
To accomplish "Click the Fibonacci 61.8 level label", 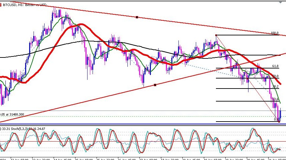I will pyautogui.click(x=275, y=66).
